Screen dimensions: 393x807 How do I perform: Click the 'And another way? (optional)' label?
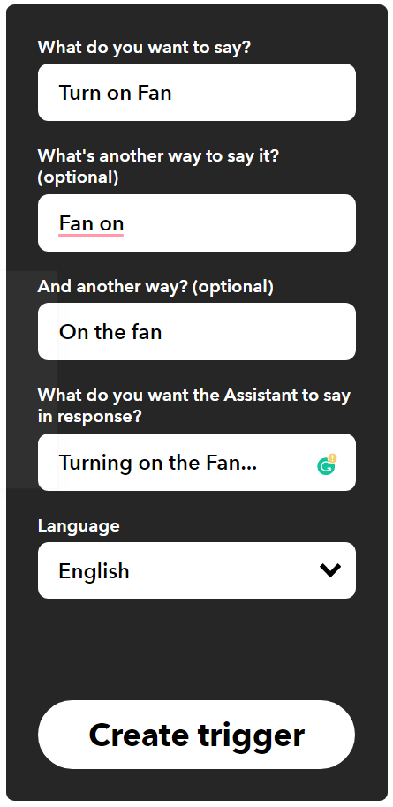tap(155, 287)
